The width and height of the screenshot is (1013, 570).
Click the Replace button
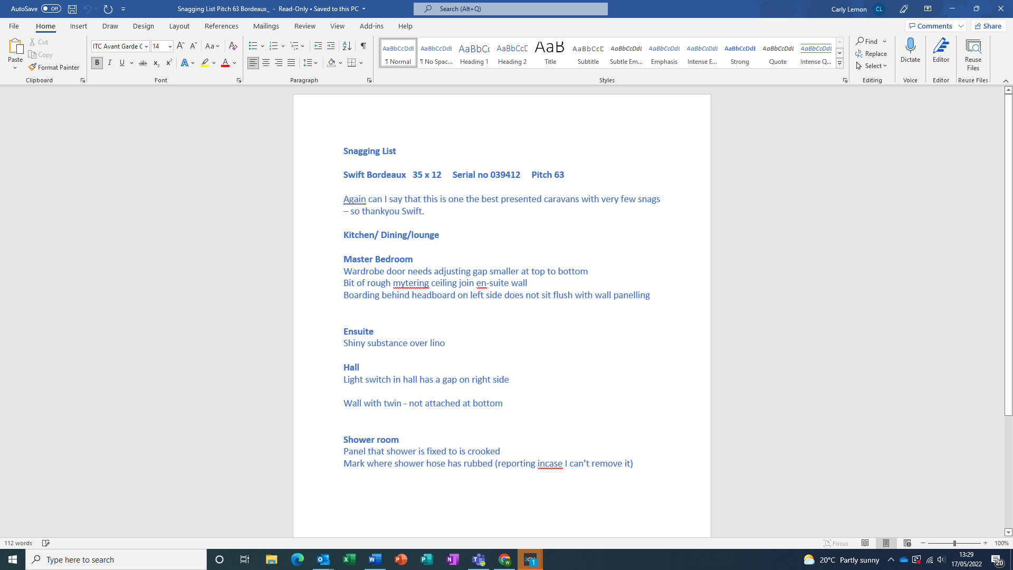[871, 54]
